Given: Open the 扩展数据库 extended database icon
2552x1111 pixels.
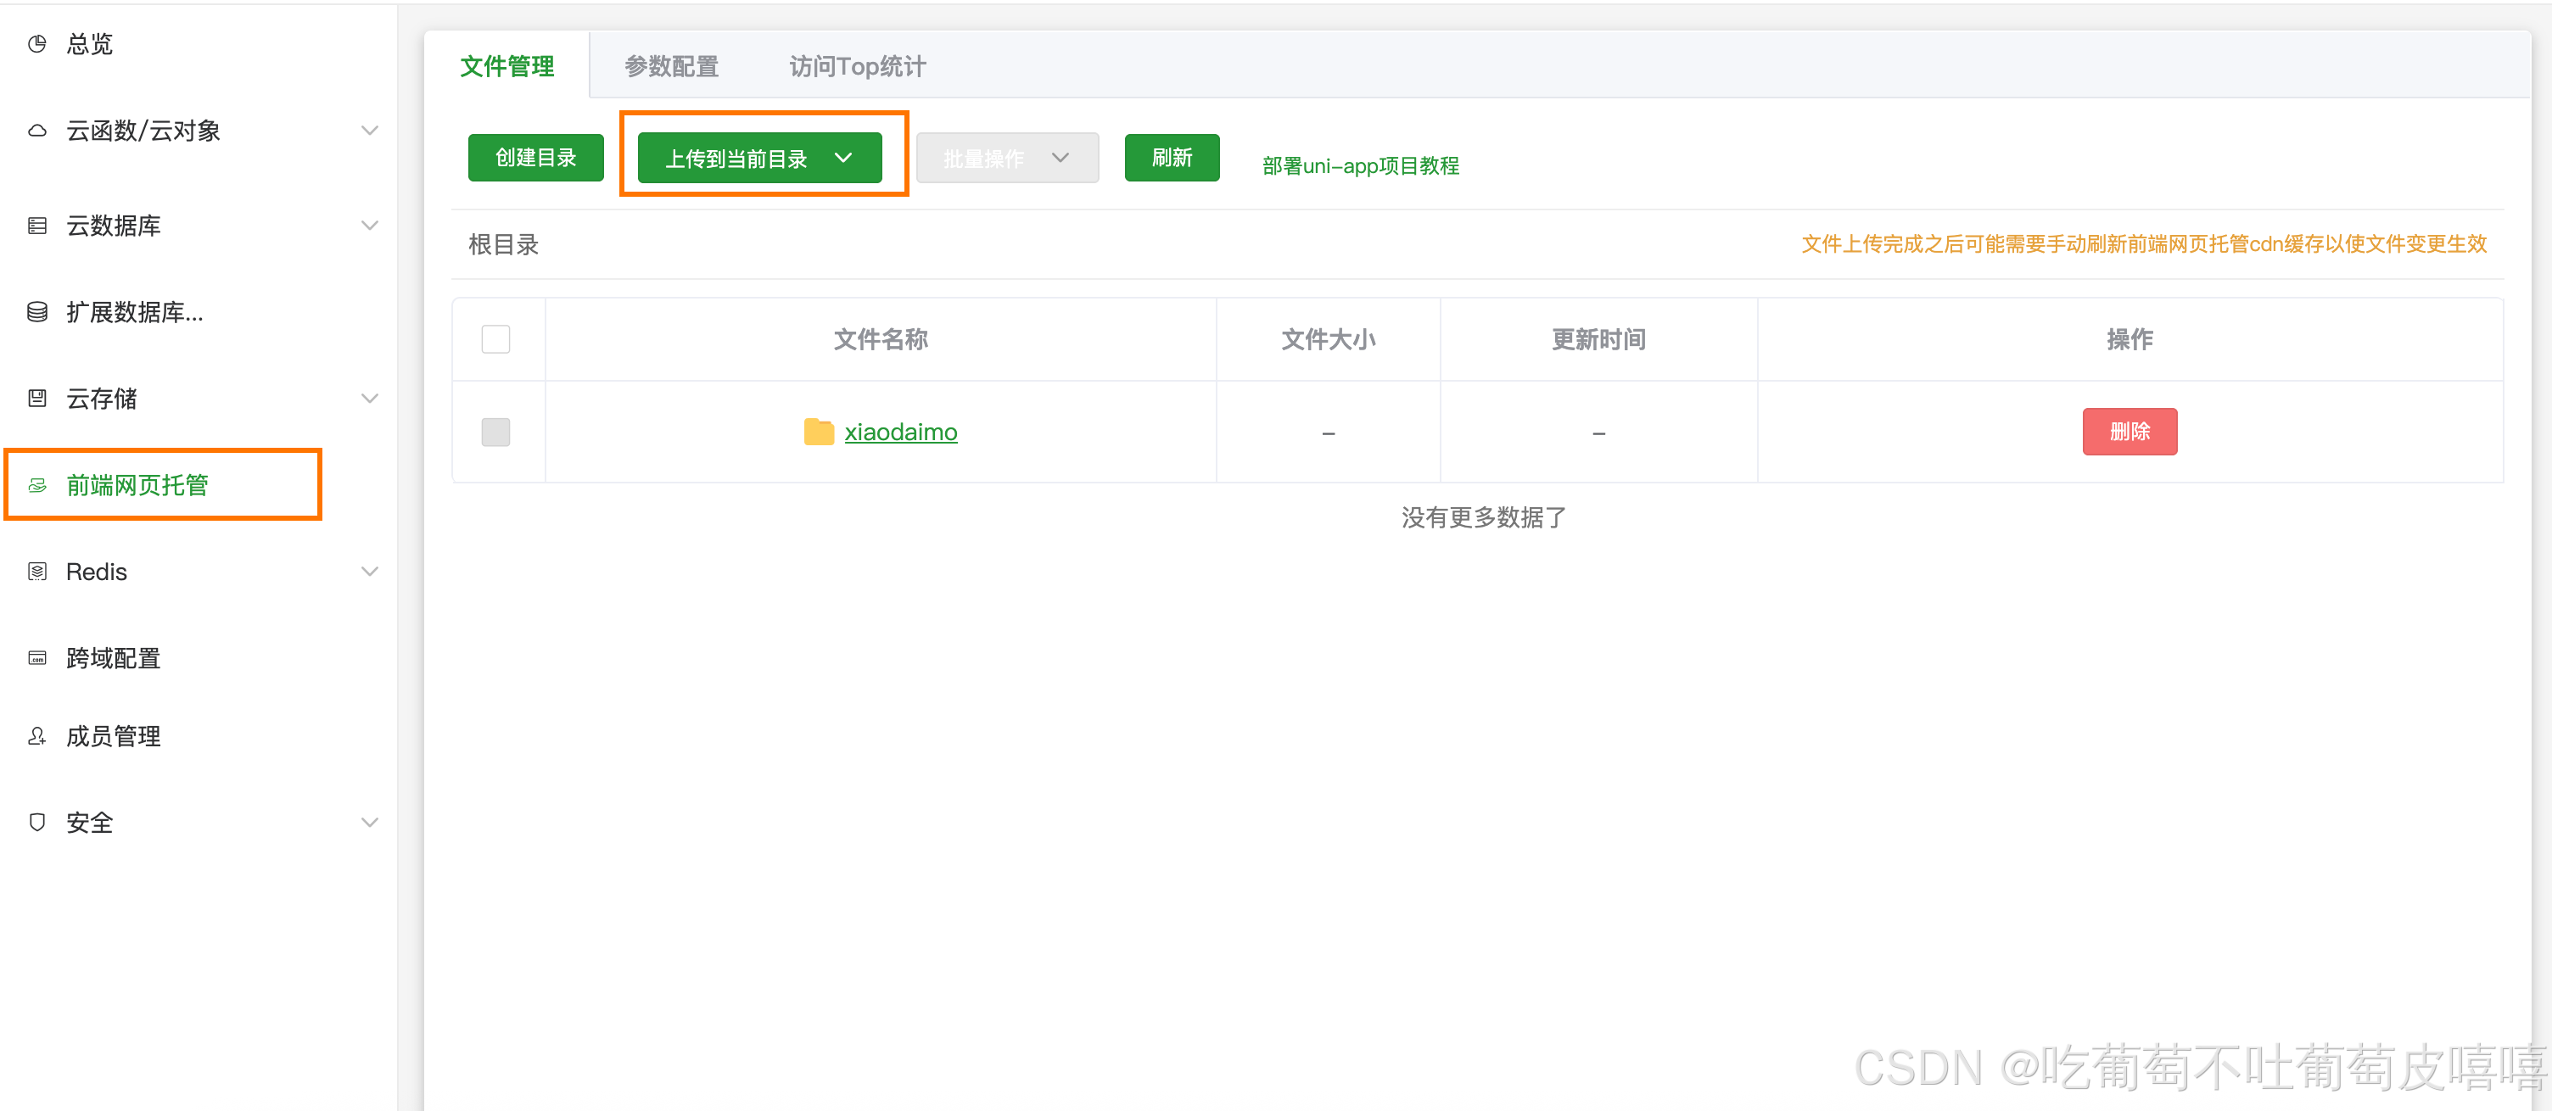Looking at the screenshot, I should pos(36,312).
